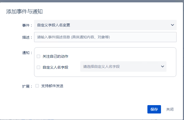Click the 保存 button

click(154, 109)
